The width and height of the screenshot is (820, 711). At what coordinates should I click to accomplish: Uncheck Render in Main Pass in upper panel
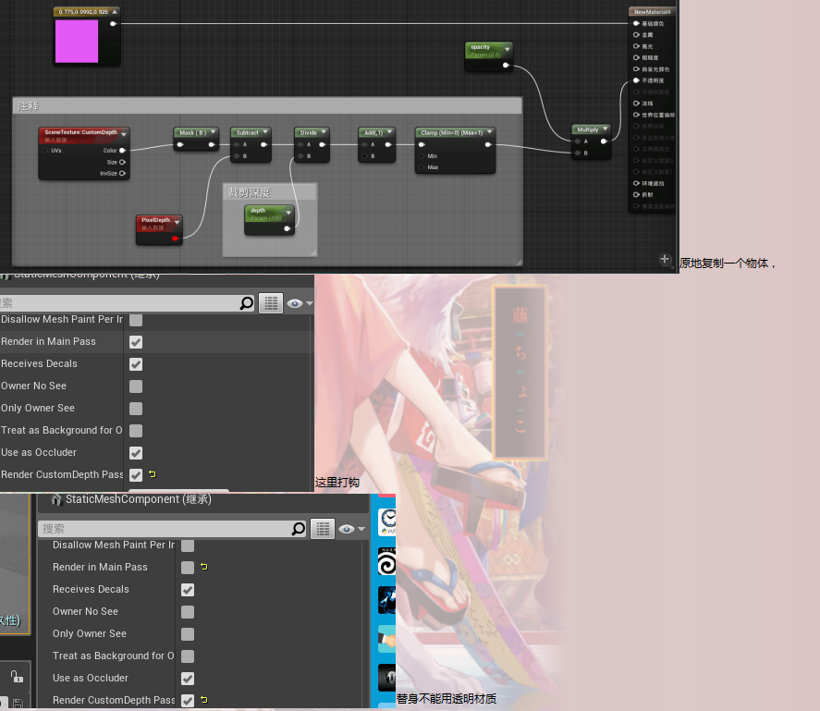click(136, 342)
